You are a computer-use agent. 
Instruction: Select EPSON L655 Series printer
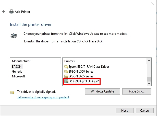(x=81, y=76)
